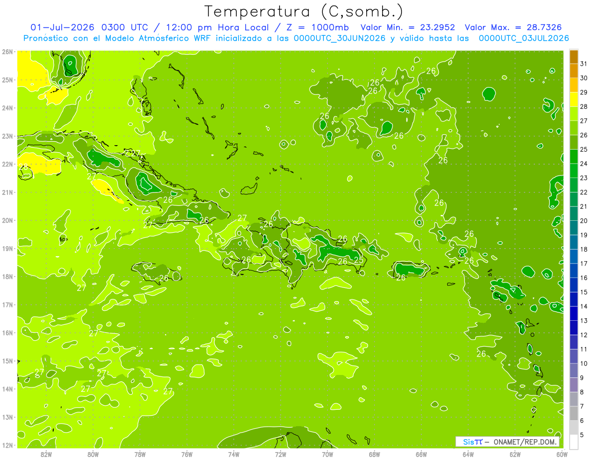This screenshot has width=597, height=461.
Task: Click the "74W" longitude axis label
Action: click(234, 454)
